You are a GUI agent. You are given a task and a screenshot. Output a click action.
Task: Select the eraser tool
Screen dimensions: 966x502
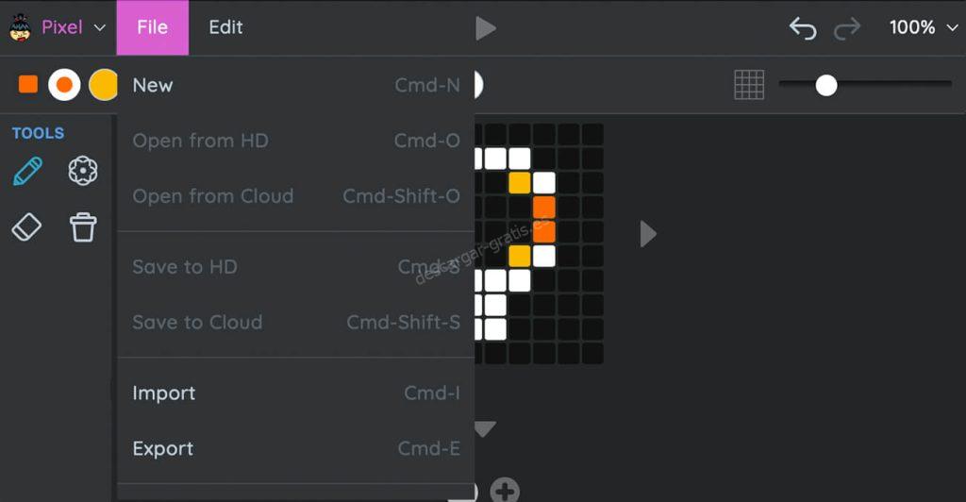click(26, 227)
